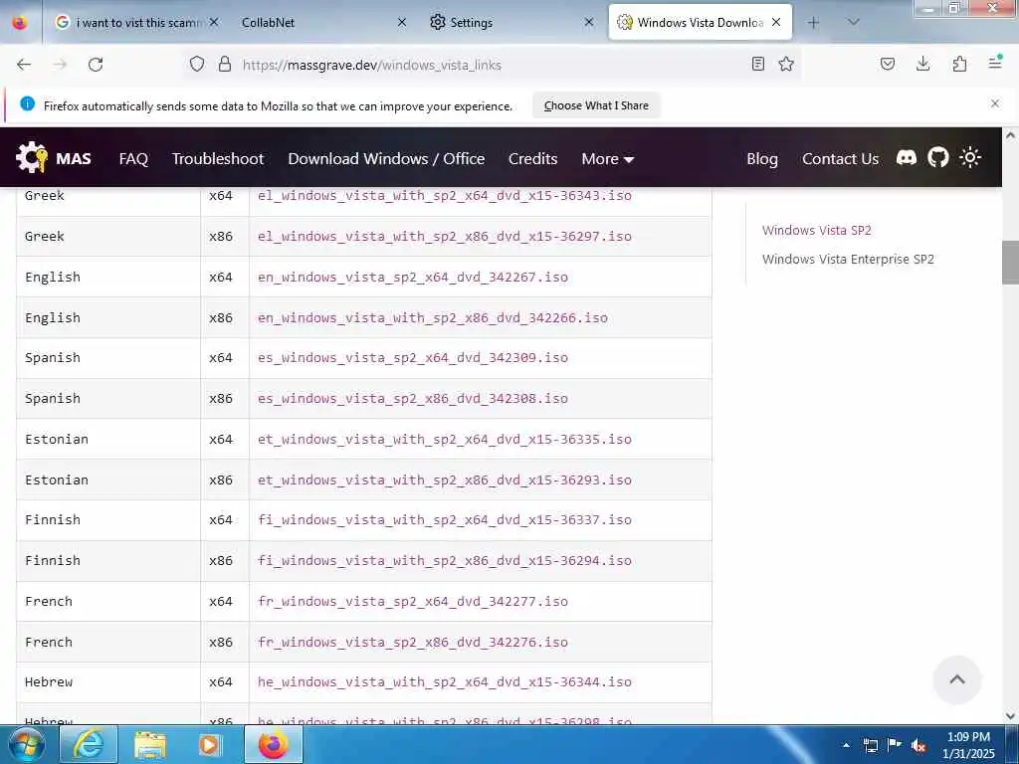Viewport: 1019px width, 764px height.
Task: Click the scrollbar down arrow
Action: (x=1010, y=716)
